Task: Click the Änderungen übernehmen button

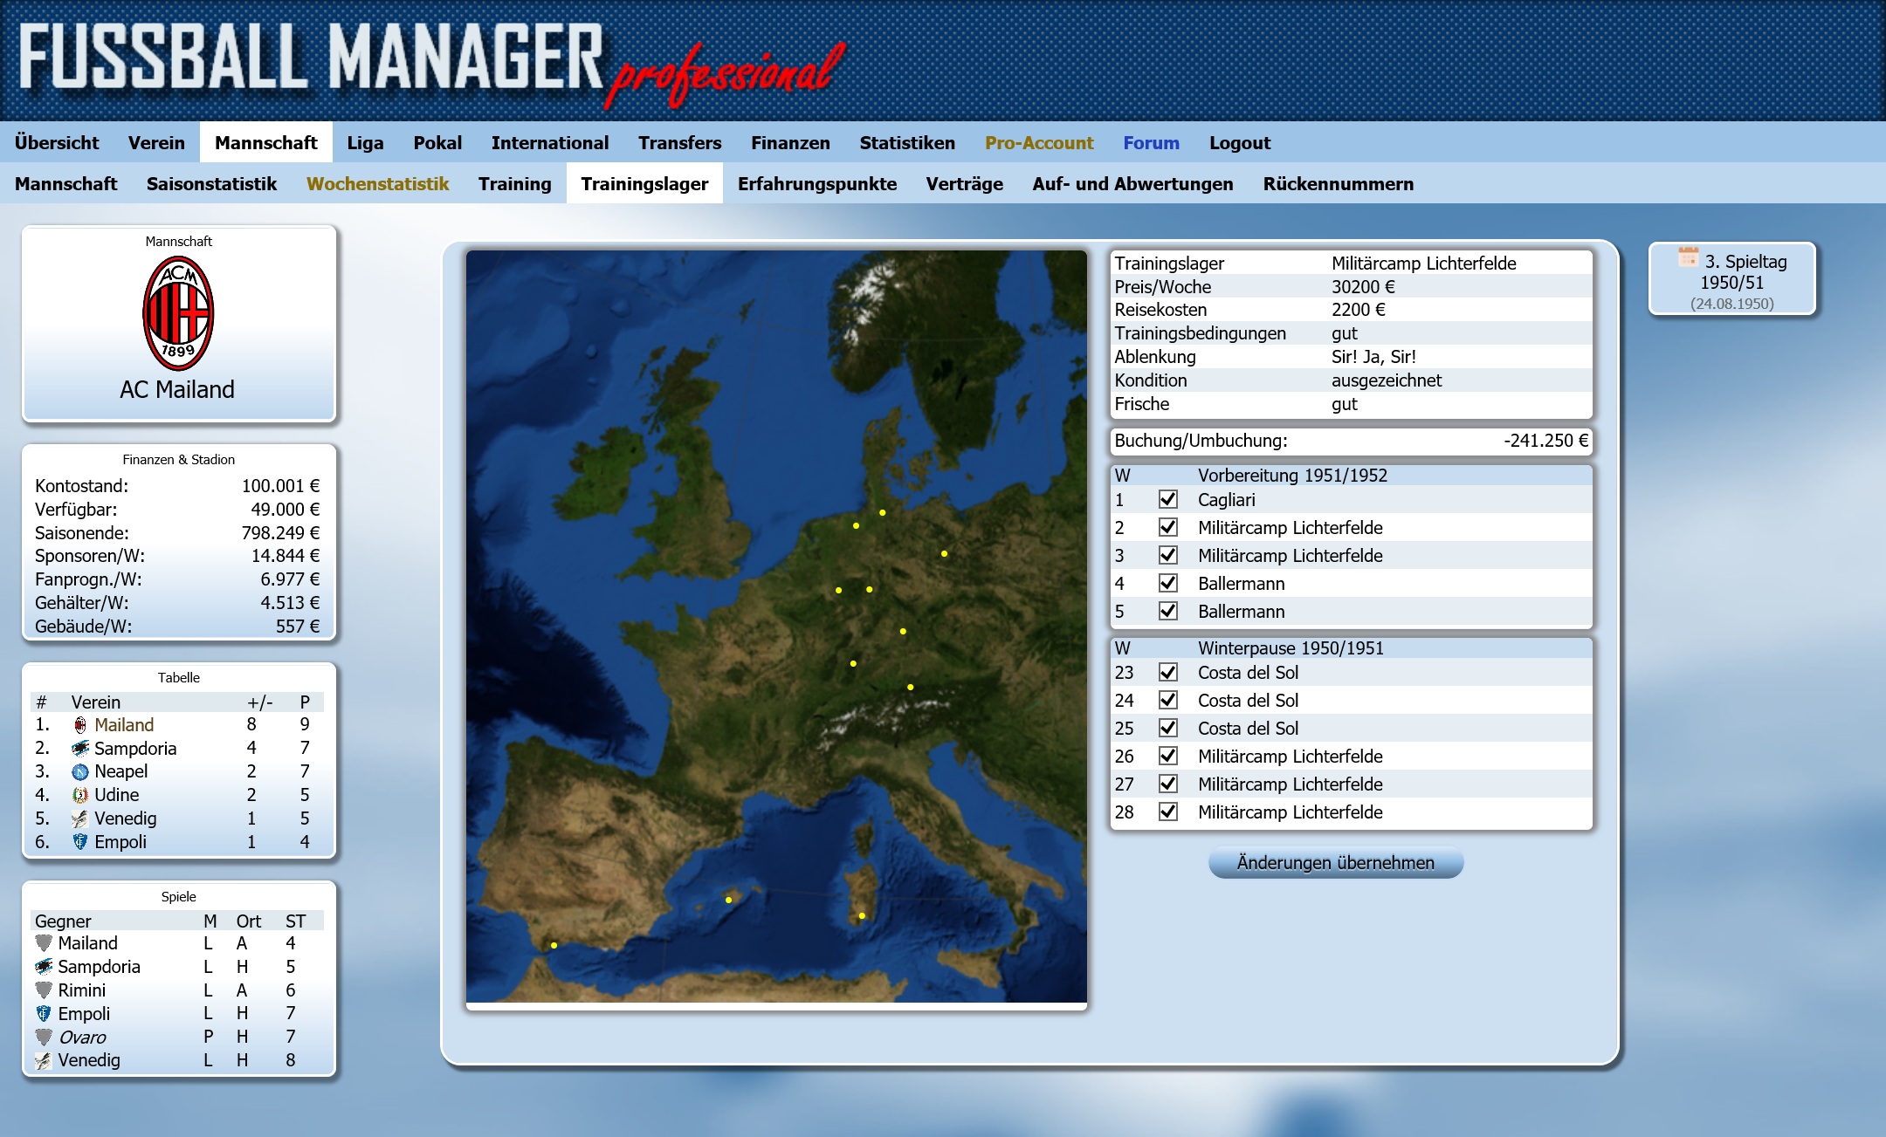Action: click(1335, 862)
